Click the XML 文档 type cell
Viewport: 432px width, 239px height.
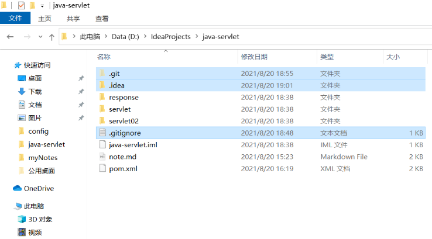pyautogui.click(x=335, y=169)
